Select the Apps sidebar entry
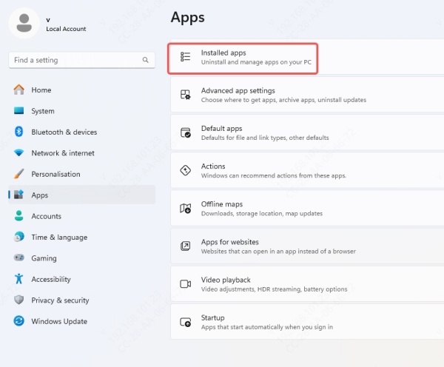 82,195
